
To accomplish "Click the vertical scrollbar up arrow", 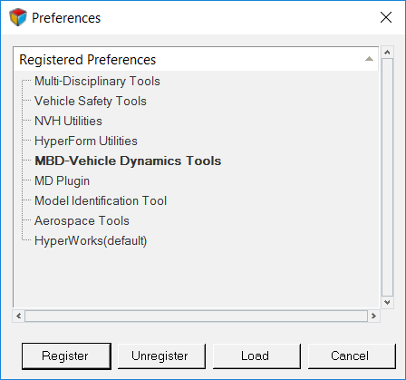I will coord(387,53).
